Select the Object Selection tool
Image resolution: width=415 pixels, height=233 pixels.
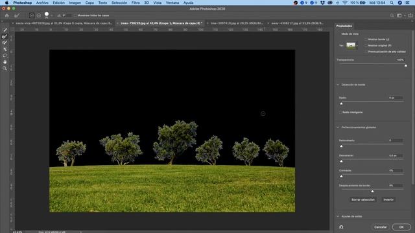5,49
